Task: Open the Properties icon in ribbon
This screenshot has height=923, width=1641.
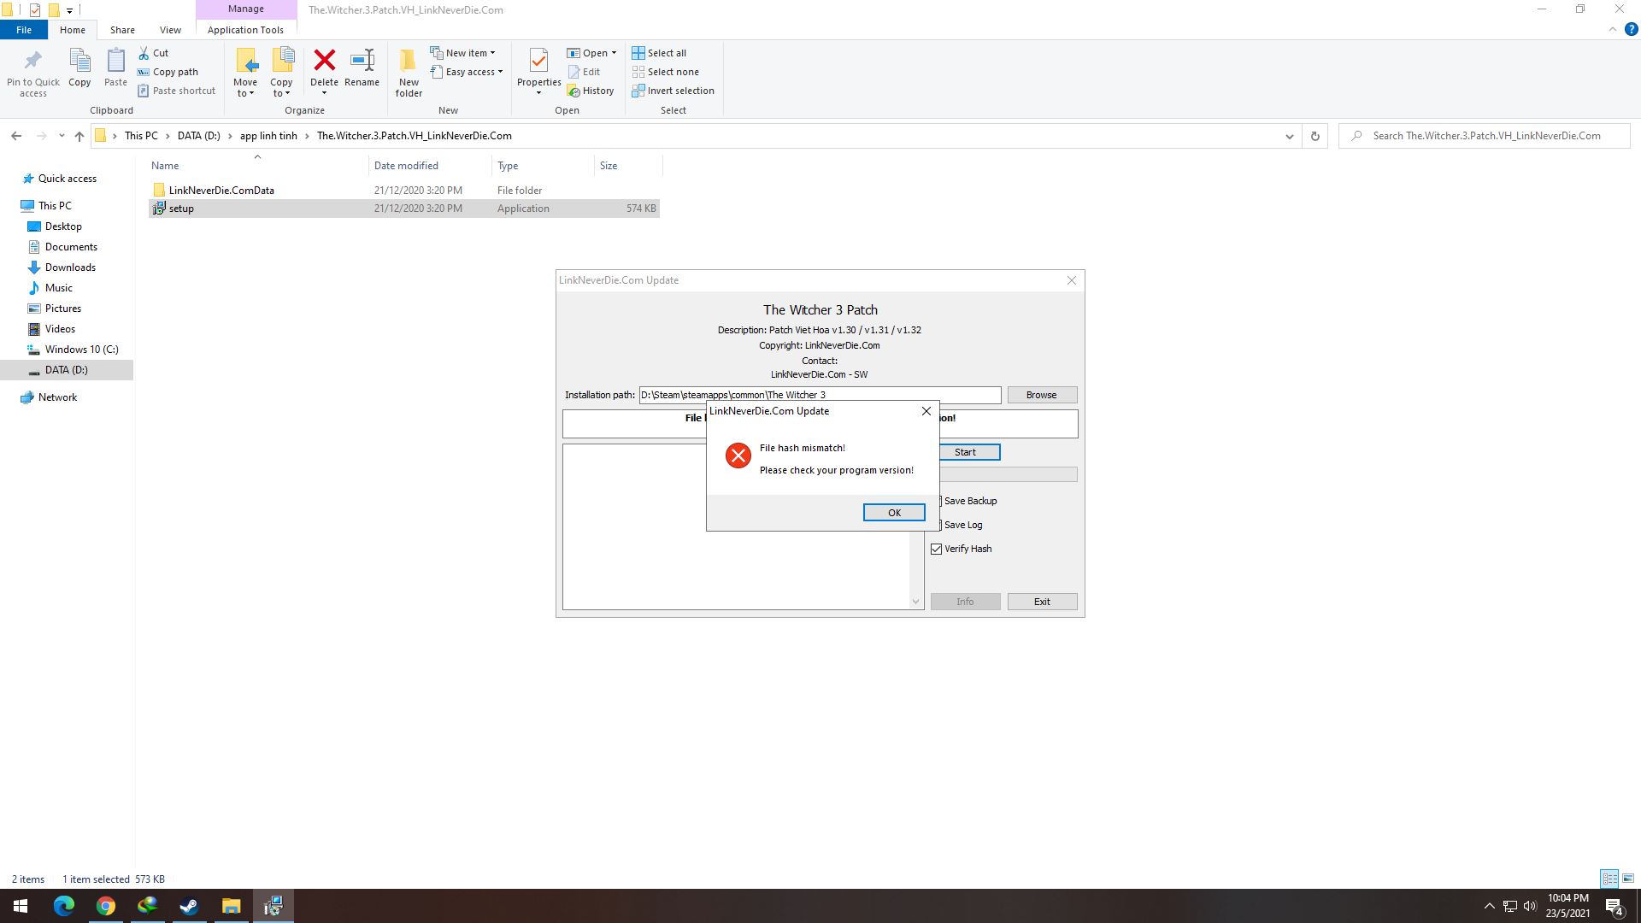Action: (x=538, y=61)
